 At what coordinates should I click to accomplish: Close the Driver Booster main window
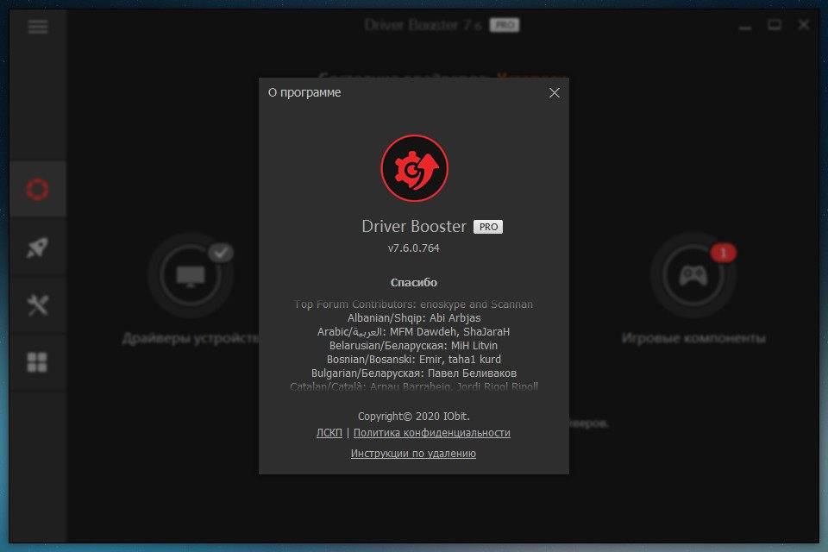tap(803, 25)
